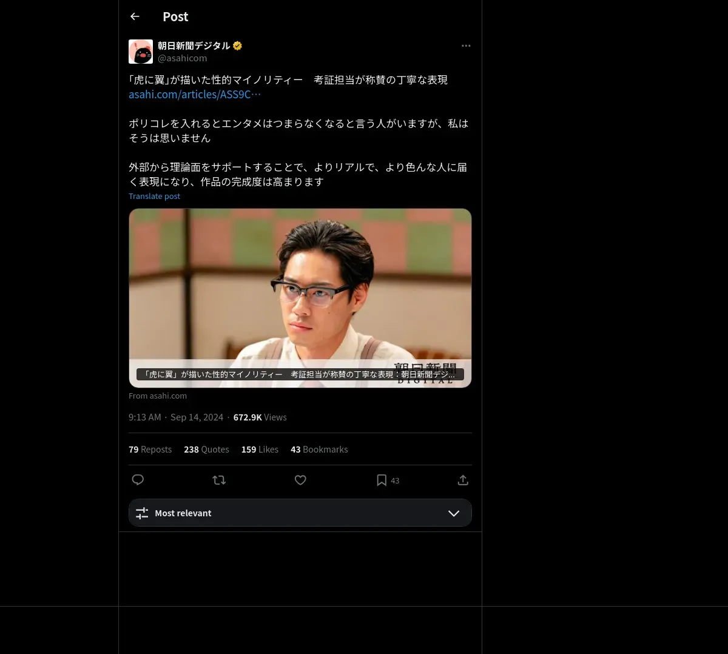728x654 pixels.
Task: Click Translate post
Action: [154, 196]
